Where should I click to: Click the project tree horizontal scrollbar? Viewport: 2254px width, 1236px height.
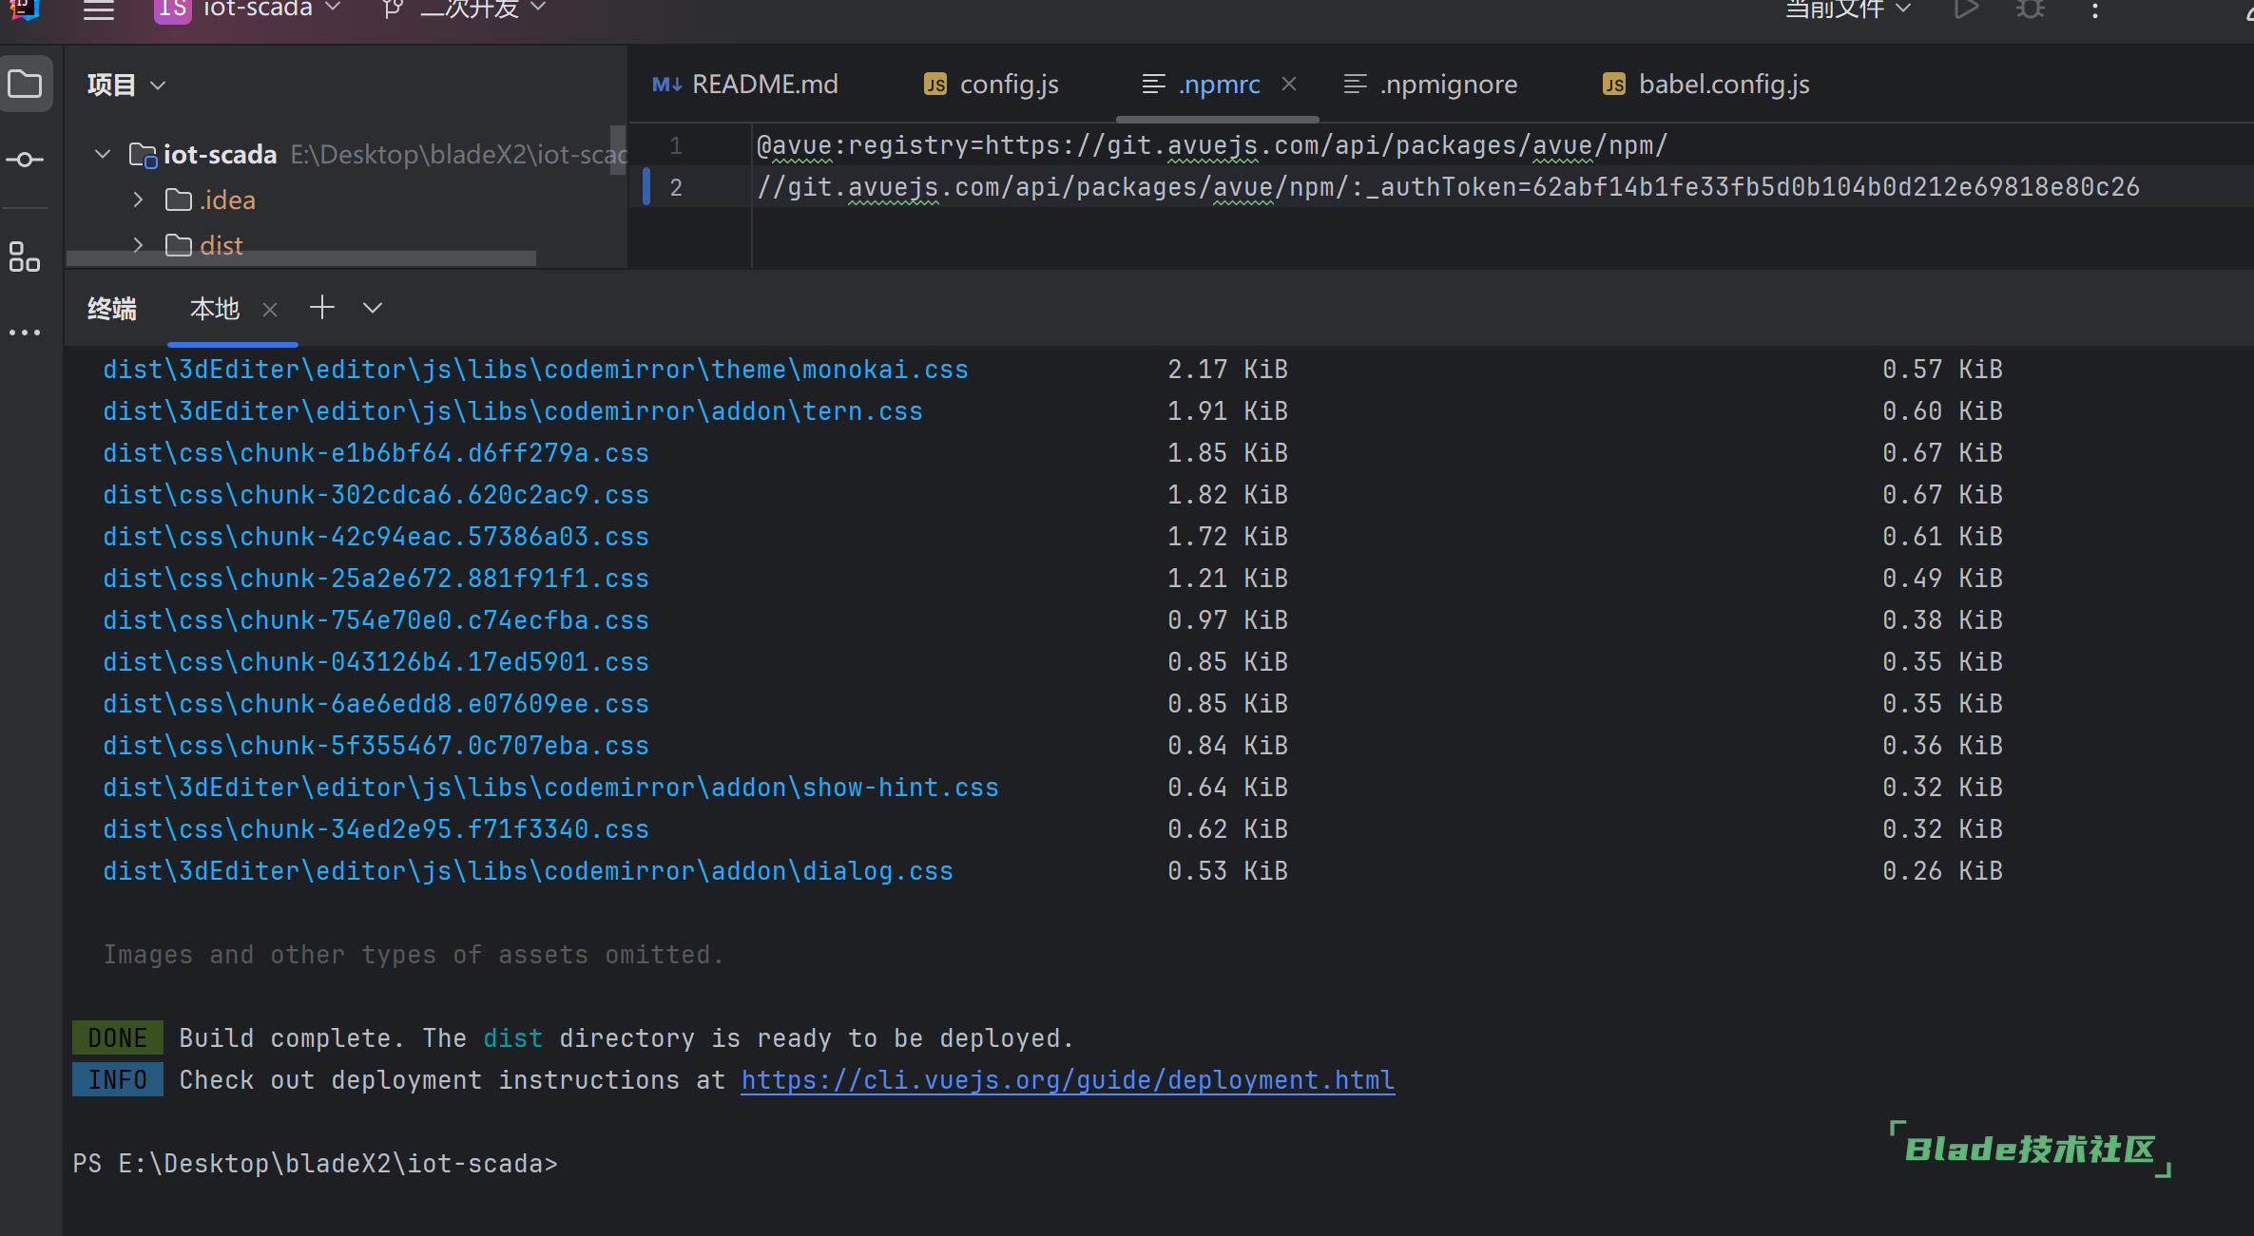301,258
